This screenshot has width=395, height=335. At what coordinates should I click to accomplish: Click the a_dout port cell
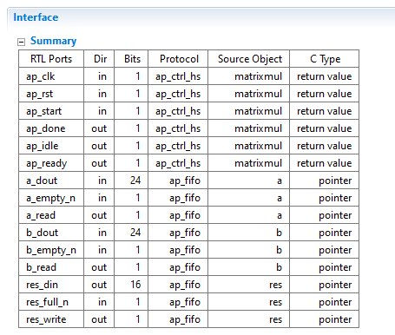[51, 181]
